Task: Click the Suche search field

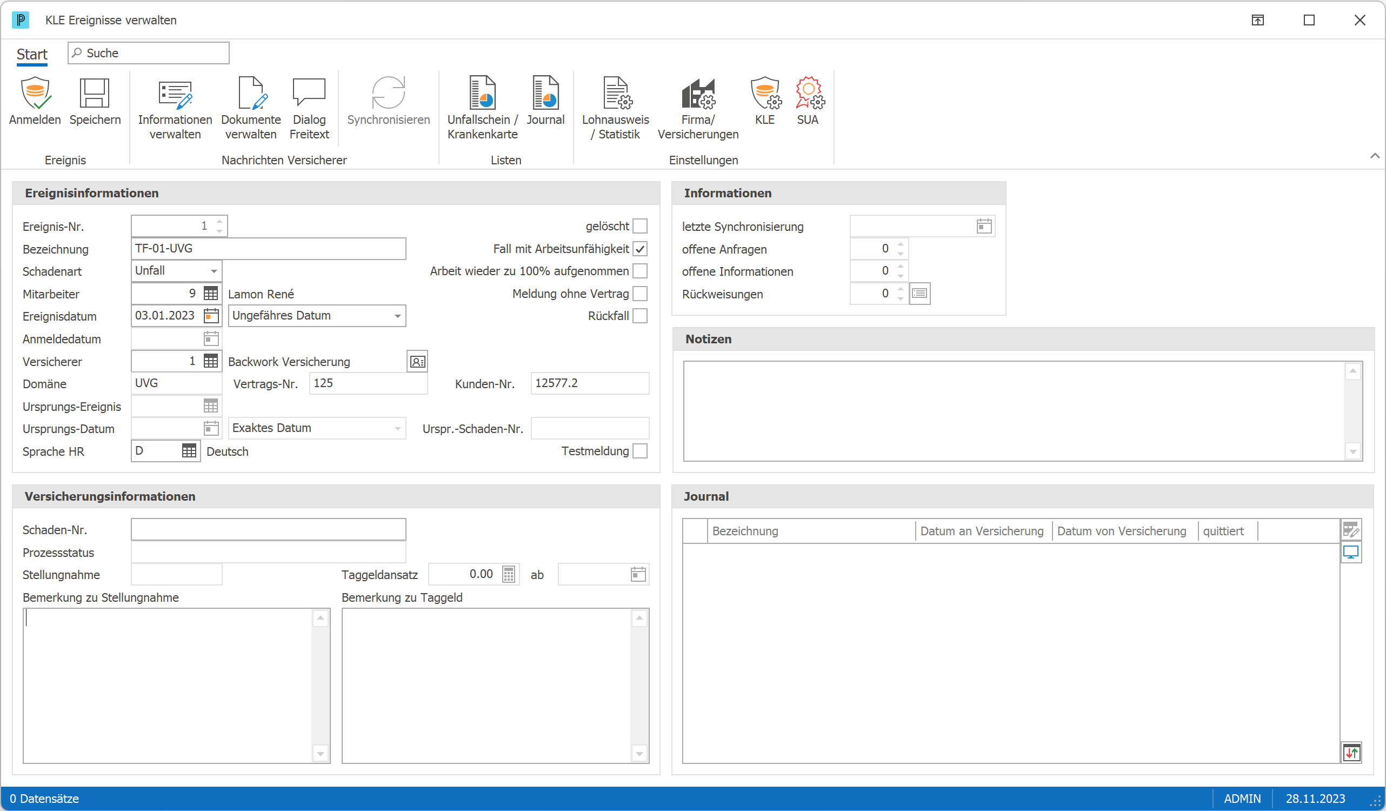Action: [x=149, y=53]
